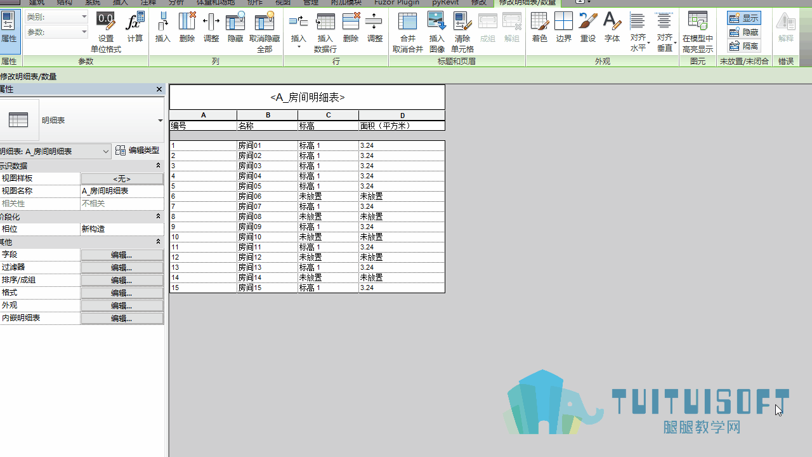Click 隐藏 in the 未放置/未闭合 panel
Image resolution: width=812 pixels, height=457 pixels.
pos(744,32)
